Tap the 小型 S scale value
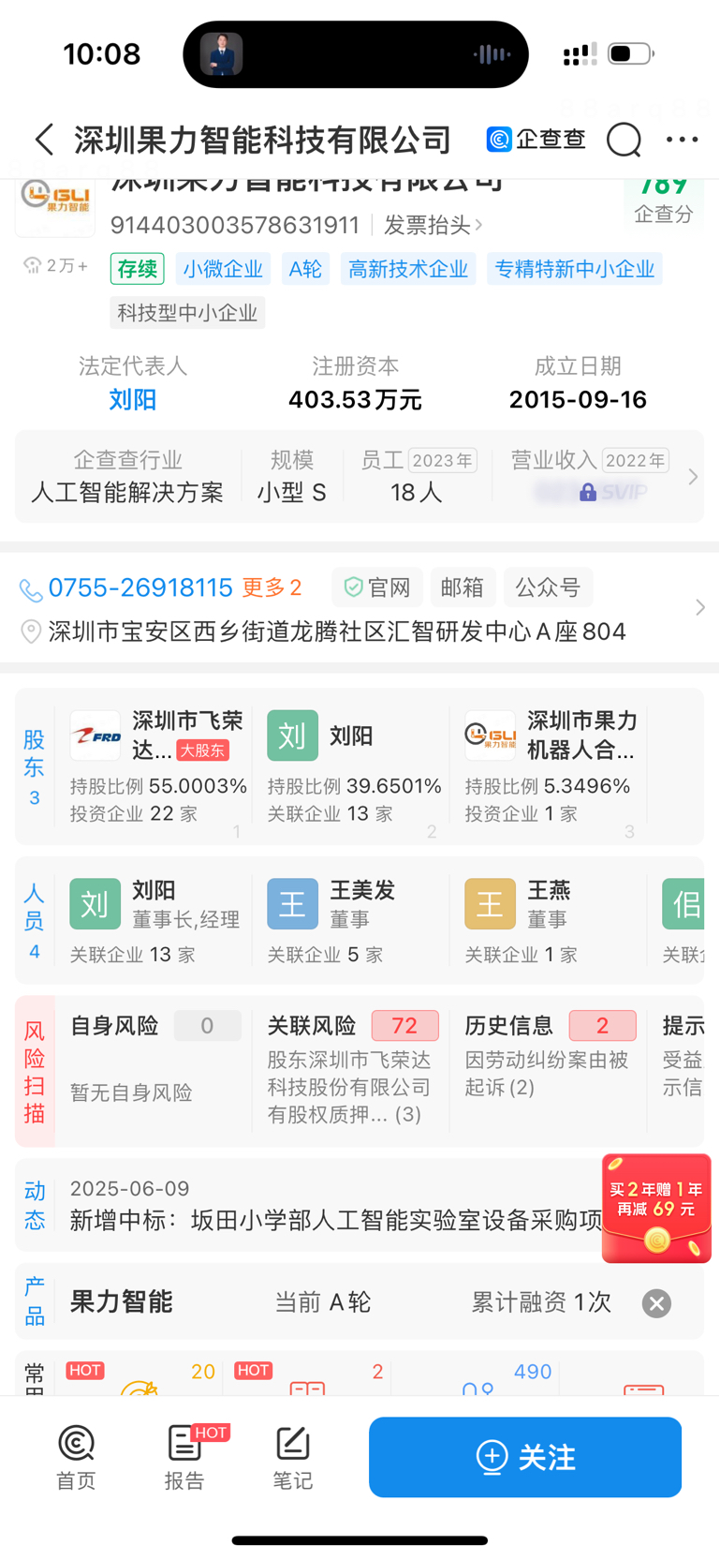The width and height of the screenshot is (720, 1560). tap(292, 492)
